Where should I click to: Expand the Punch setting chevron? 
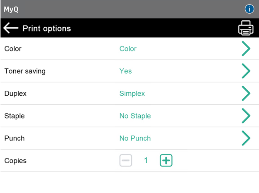246,138
